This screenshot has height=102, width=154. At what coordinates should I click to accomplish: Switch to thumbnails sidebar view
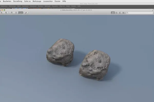pos(116,13)
